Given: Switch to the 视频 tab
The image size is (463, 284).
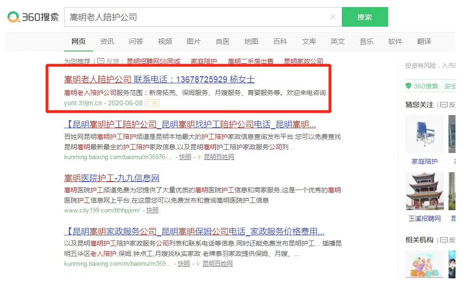Looking at the screenshot, I should (x=165, y=41).
